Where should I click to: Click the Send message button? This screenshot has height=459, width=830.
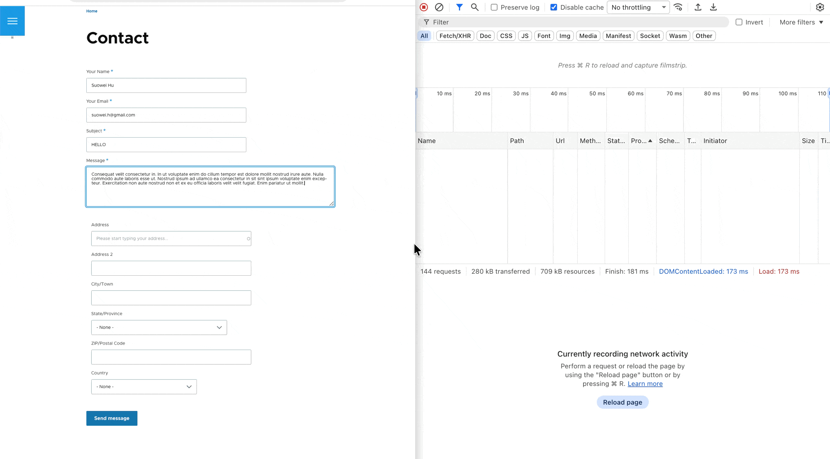(112, 418)
